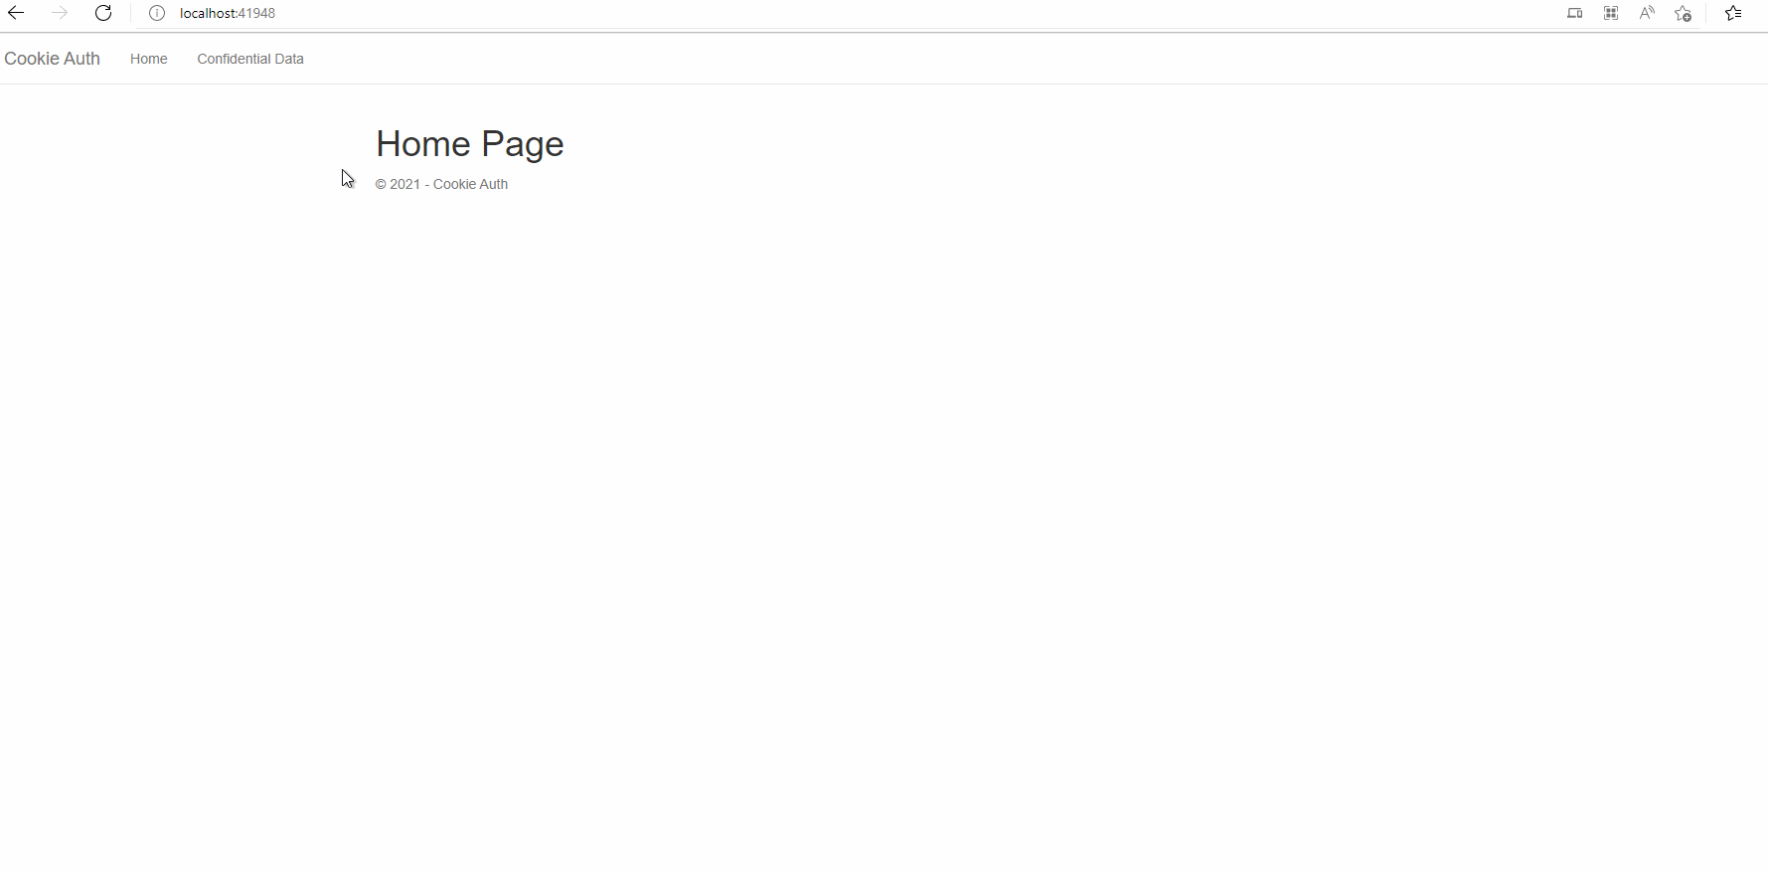Viewport: 1768px width, 873px height.
Task: Click the word Page in the heading
Action: click(x=523, y=144)
